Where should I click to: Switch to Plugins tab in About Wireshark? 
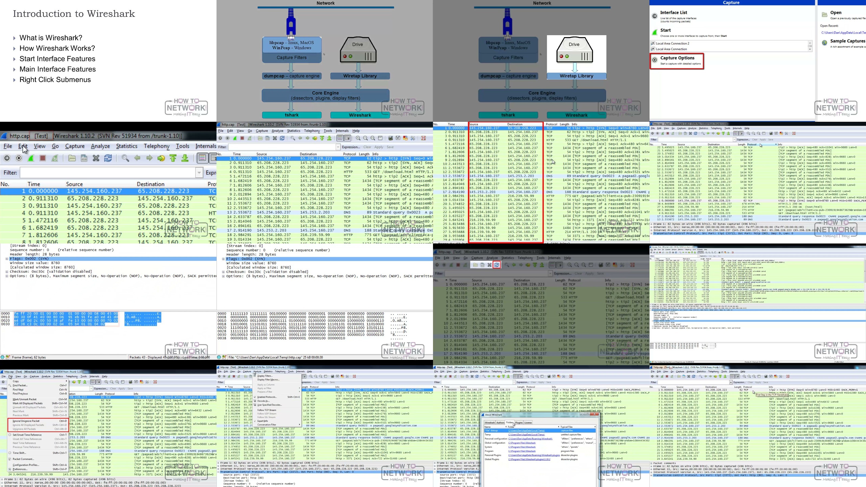519,422
